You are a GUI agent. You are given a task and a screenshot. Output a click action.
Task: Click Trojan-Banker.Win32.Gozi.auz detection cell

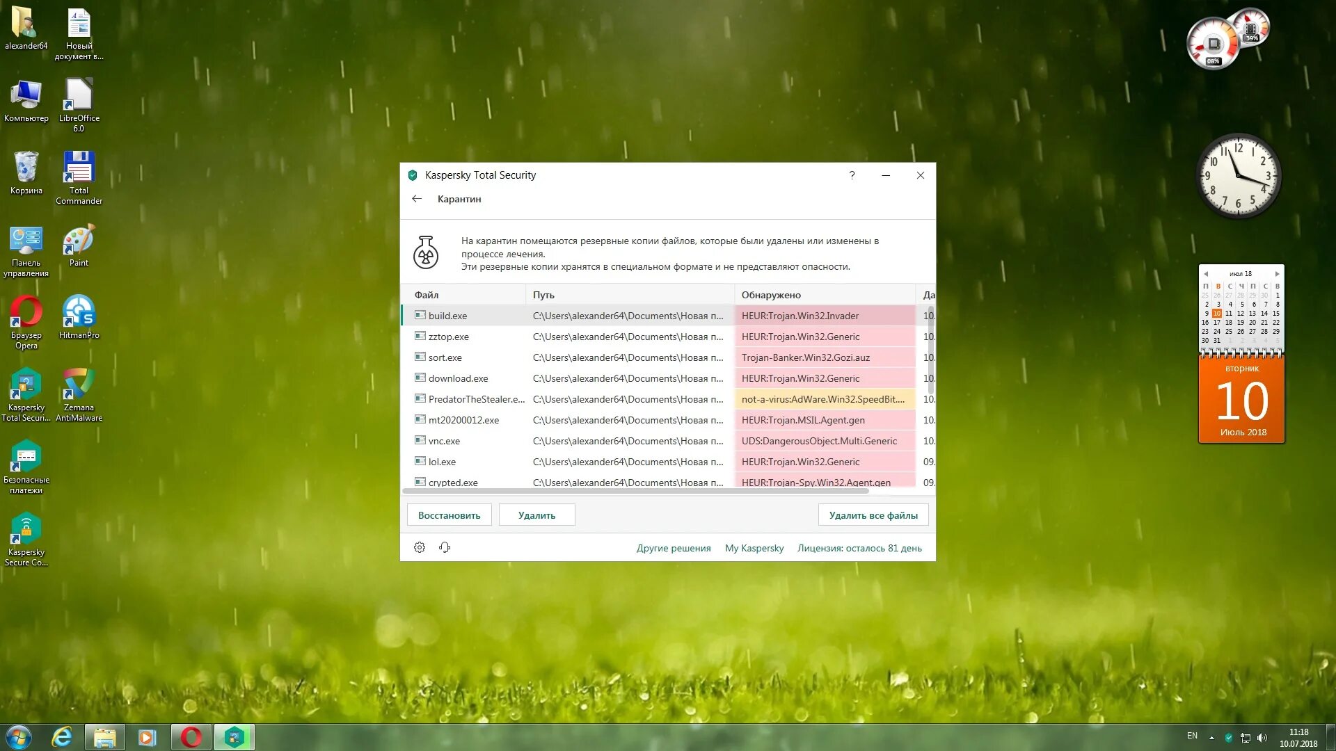[825, 357]
